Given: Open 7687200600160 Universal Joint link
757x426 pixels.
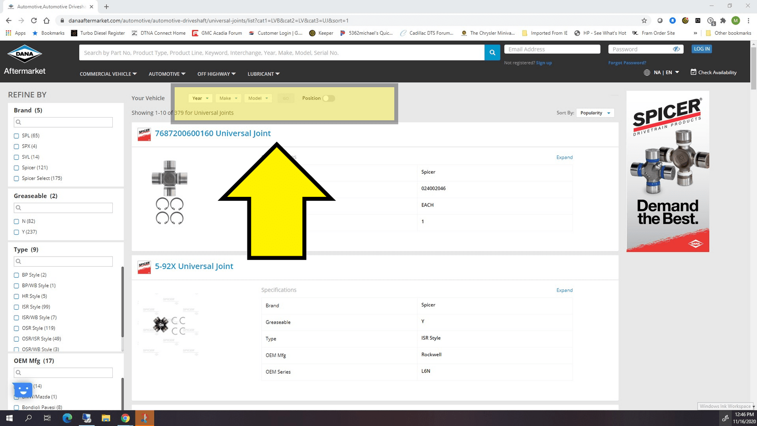Looking at the screenshot, I should tap(212, 133).
